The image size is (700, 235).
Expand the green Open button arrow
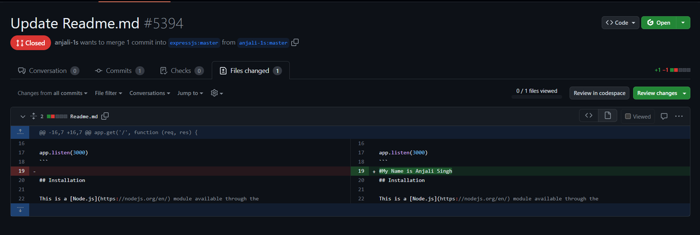click(x=683, y=23)
